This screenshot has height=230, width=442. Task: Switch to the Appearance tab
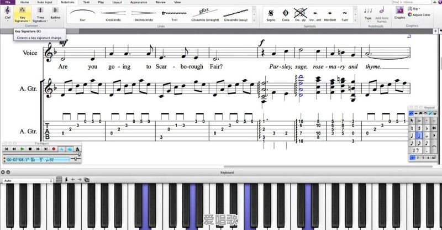[x=139, y=2]
